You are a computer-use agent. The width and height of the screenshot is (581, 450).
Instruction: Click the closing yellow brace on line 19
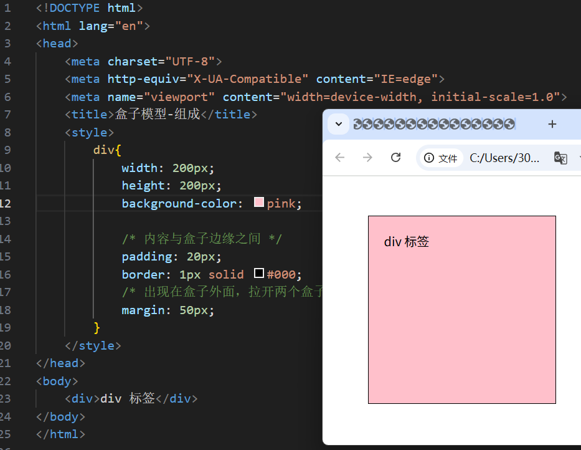[97, 328]
